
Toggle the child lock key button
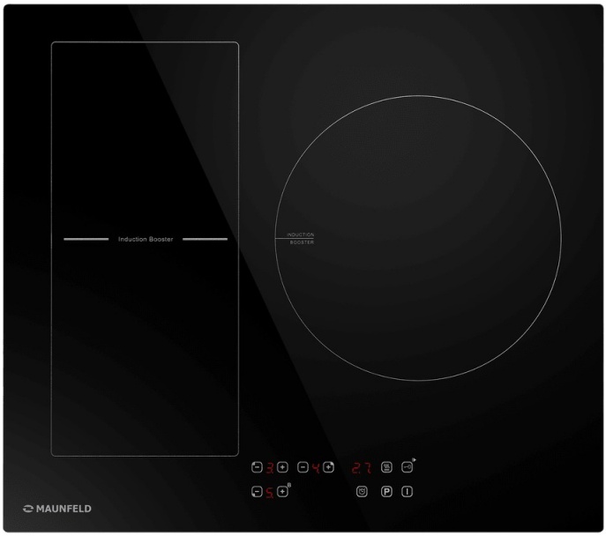pos(408,466)
